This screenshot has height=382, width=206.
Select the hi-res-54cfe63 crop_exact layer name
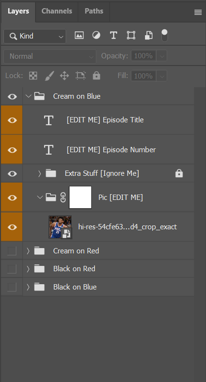click(x=128, y=227)
